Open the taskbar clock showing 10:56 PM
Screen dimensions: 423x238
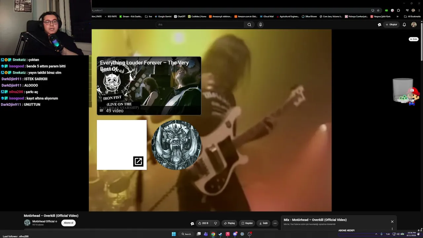(411, 234)
